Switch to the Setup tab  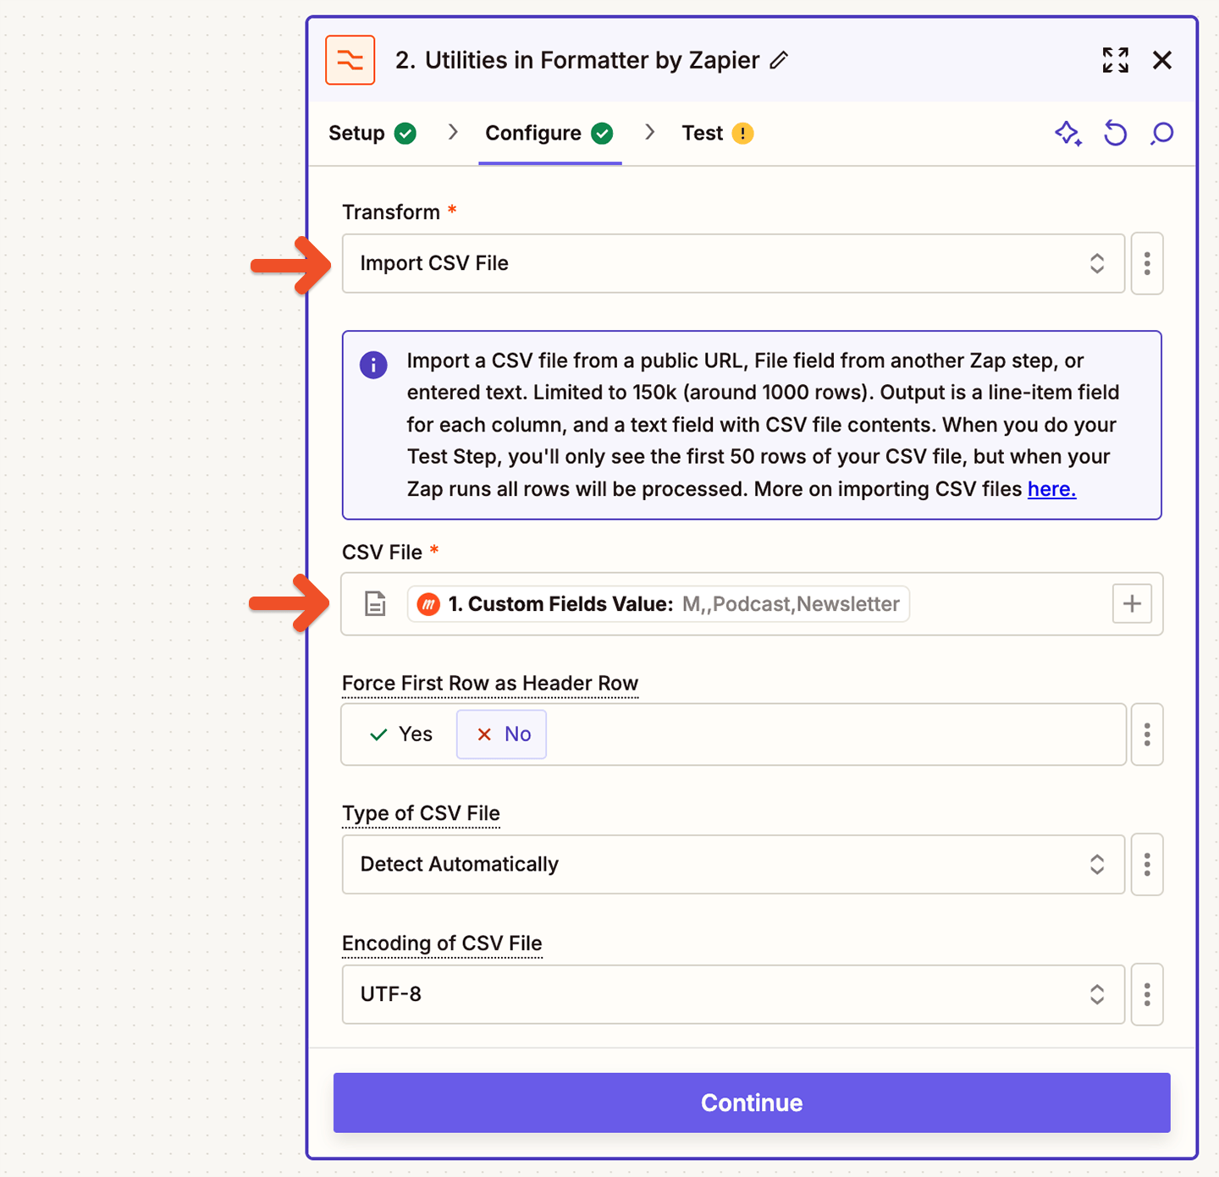pyautogui.click(x=372, y=134)
